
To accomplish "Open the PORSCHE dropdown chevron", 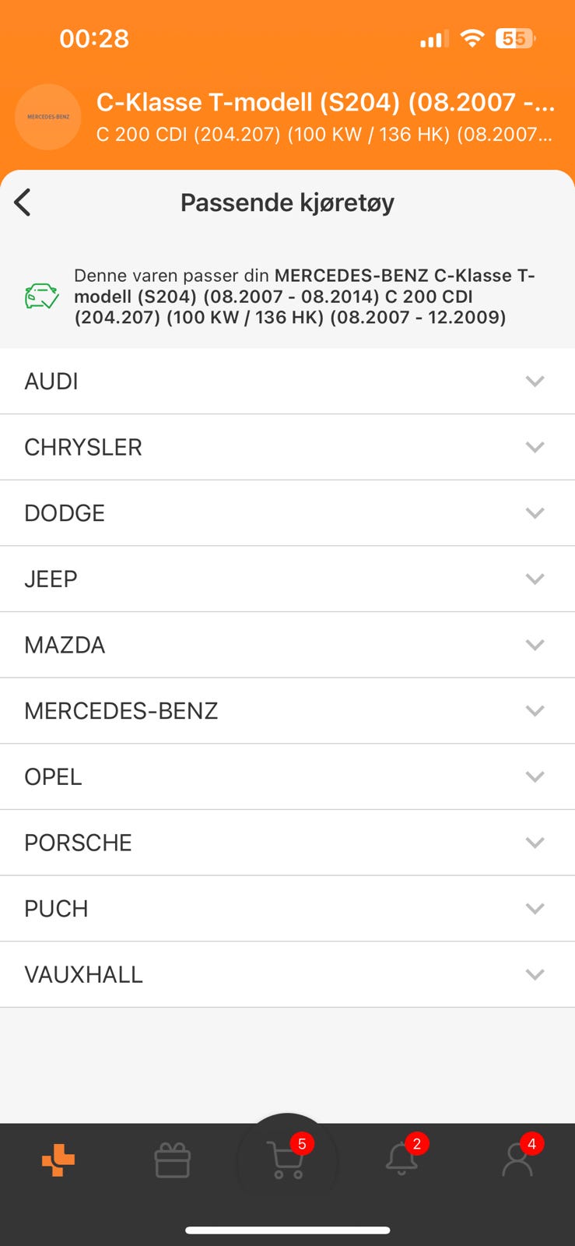I will (535, 843).
